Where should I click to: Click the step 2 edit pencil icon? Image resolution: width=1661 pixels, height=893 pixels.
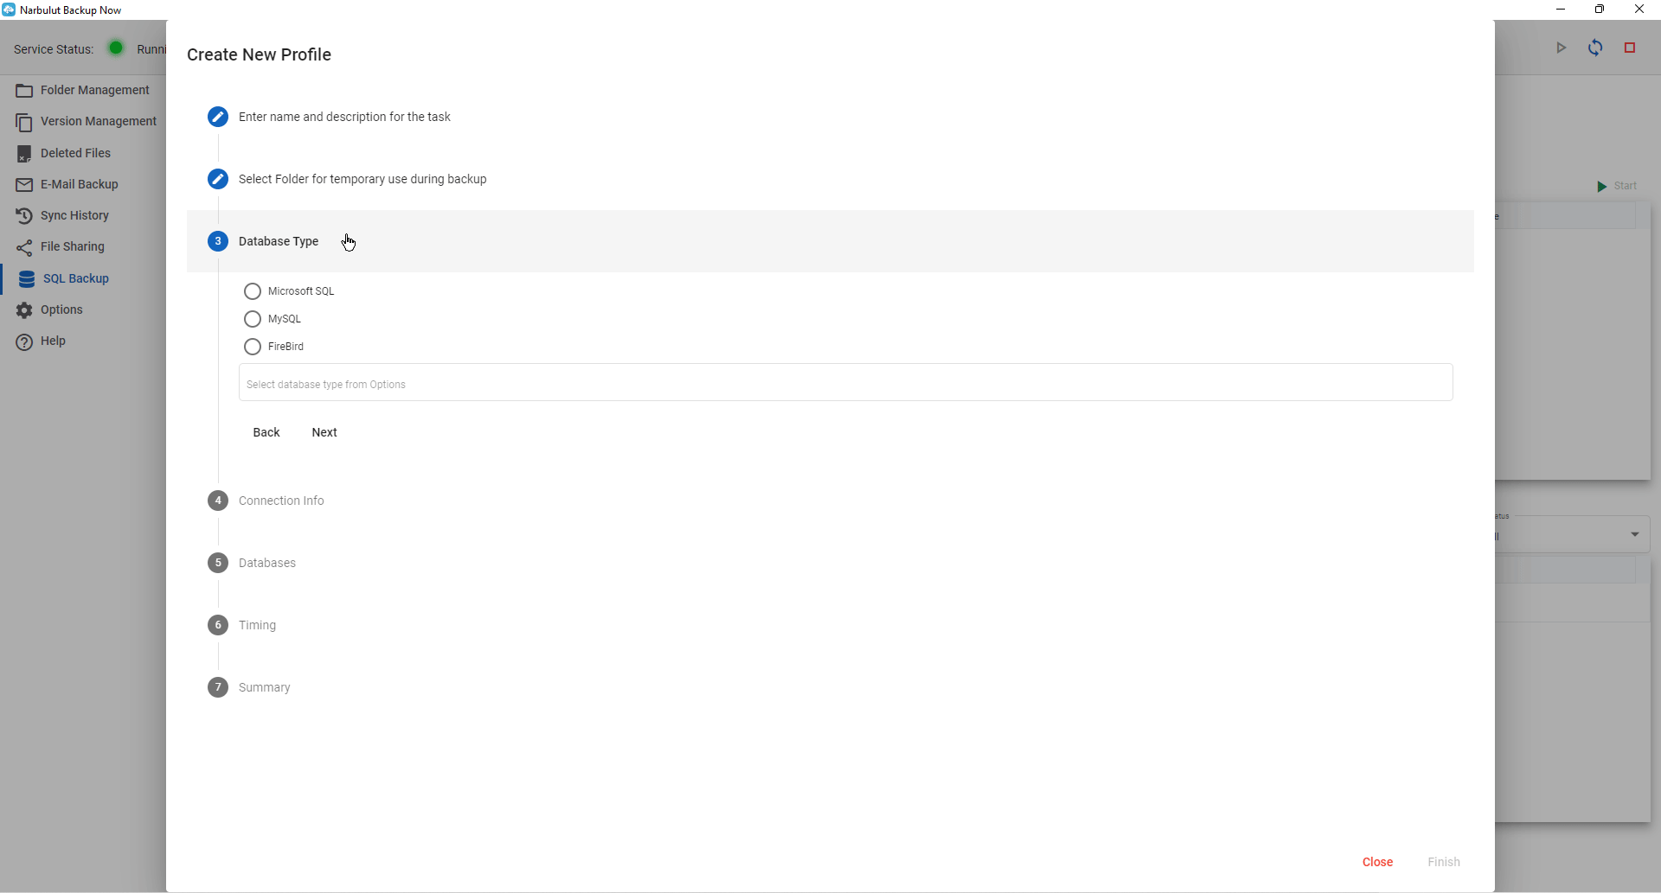tap(218, 179)
